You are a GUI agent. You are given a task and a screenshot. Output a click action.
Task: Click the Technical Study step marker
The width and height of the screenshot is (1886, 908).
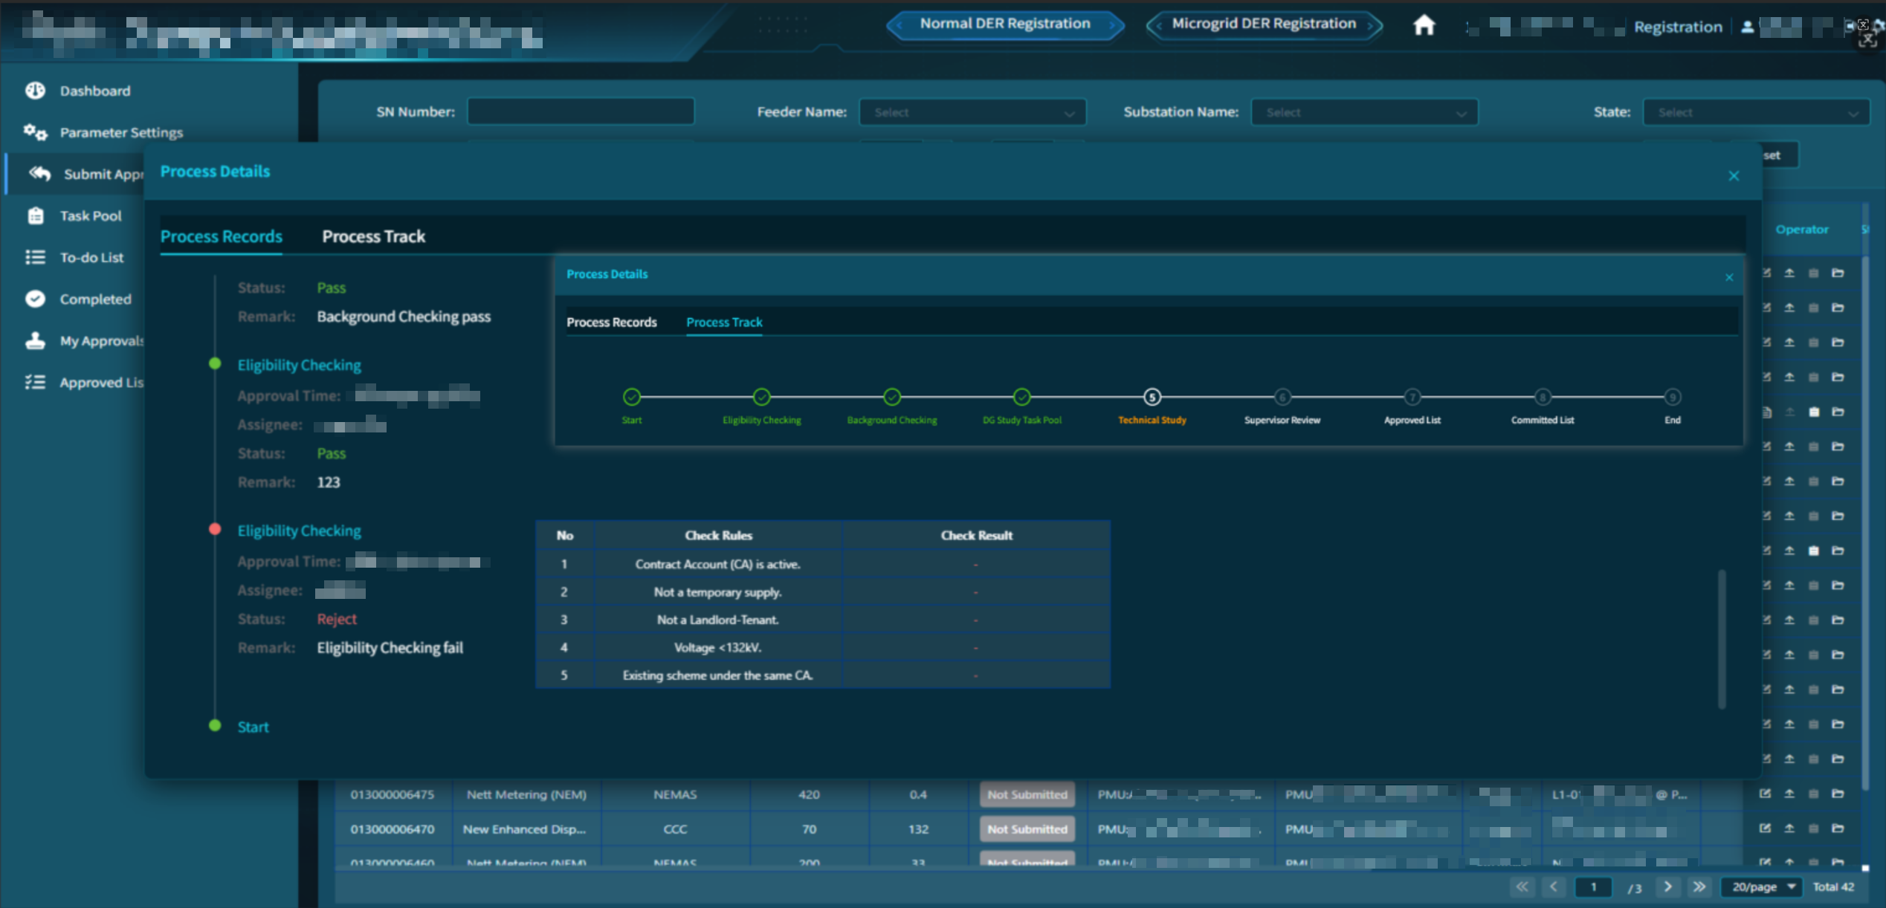click(x=1152, y=397)
